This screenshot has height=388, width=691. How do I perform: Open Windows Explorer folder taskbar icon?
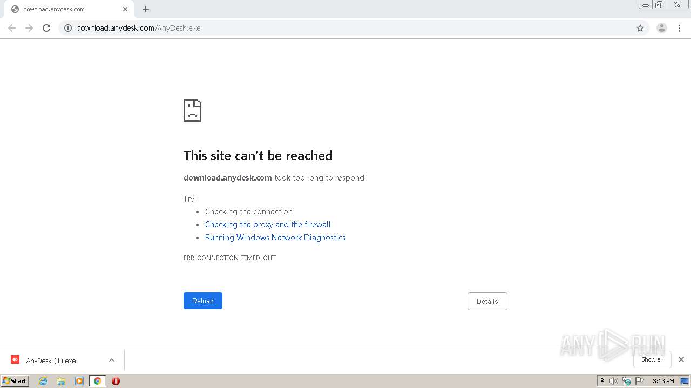click(61, 381)
